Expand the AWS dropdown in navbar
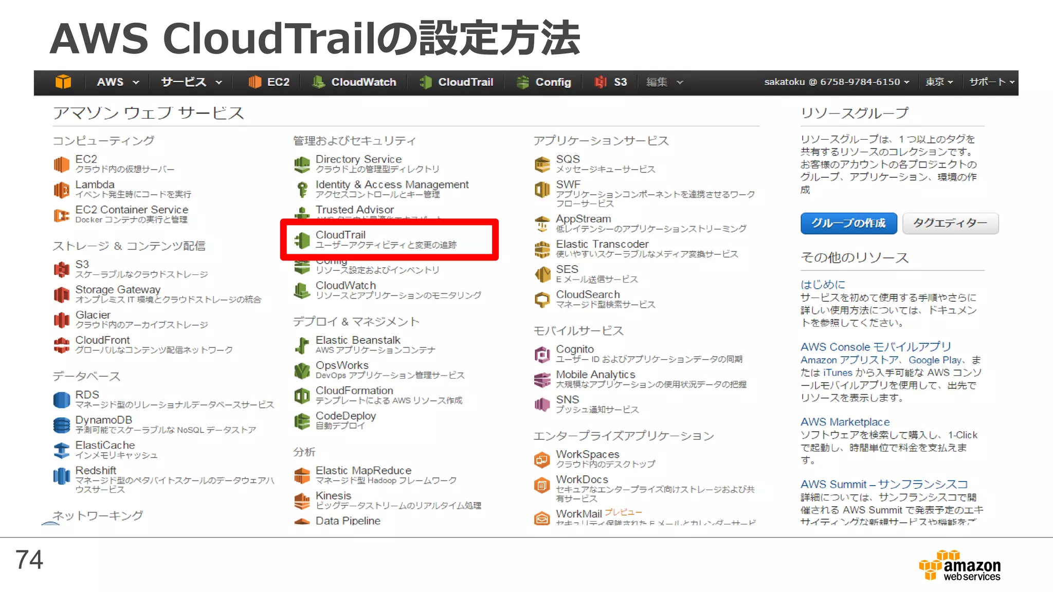1053x592 pixels. (118, 82)
